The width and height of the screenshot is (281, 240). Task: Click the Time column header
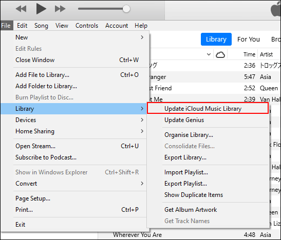click(x=249, y=54)
